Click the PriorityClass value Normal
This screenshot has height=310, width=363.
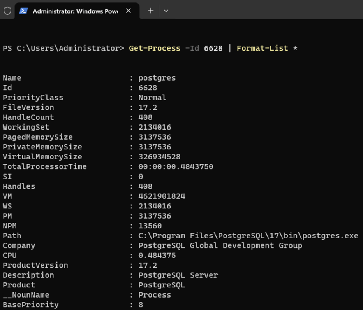coord(152,98)
